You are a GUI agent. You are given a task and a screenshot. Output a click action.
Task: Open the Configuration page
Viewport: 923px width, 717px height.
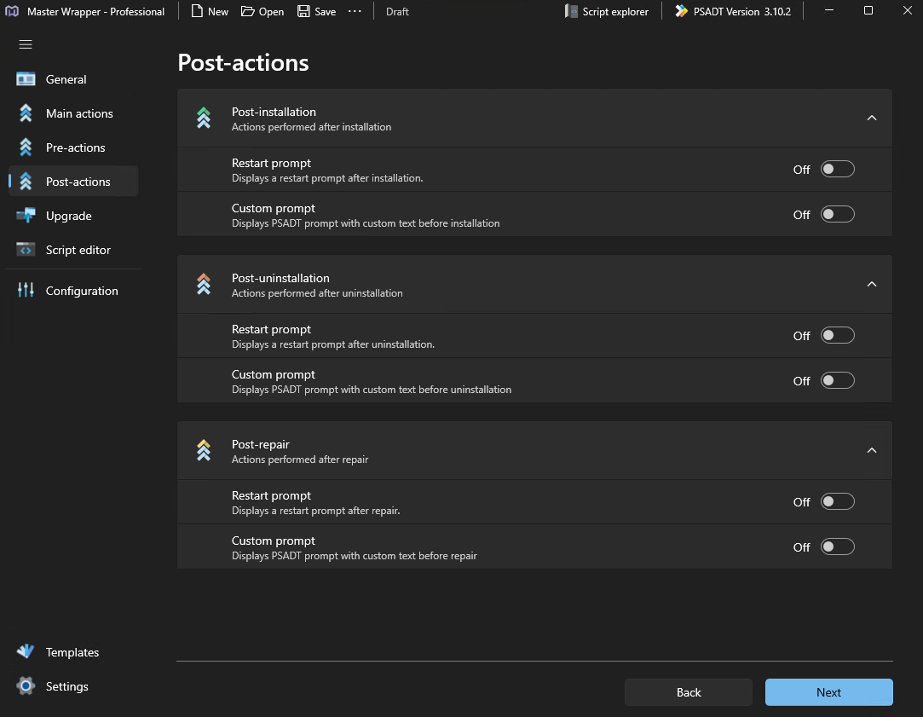click(73, 290)
